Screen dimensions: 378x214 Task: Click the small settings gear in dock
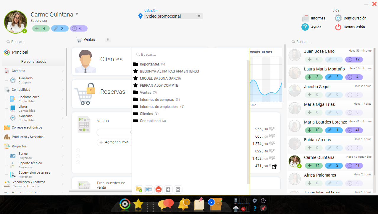[255, 201]
